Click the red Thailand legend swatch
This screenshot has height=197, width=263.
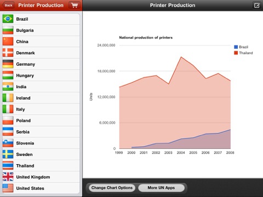(236, 53)
